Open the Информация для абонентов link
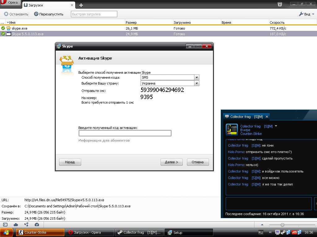The height and width of the screenshot is (237, 317). click(x=104, y=140)
